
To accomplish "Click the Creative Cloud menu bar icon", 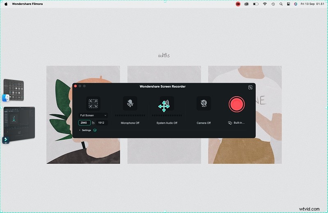I will pyautogui.click(x=246, y=4).
